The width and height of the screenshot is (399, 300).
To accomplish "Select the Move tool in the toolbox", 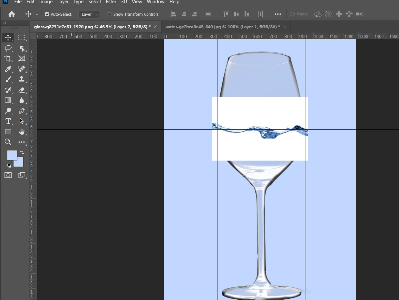I will click(x=8, y=38).
